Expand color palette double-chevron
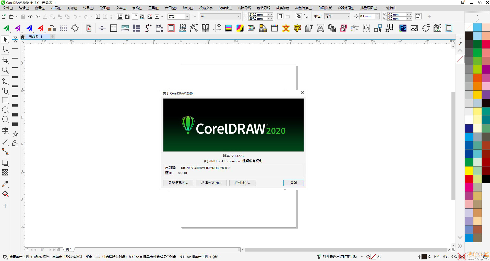This screenshot has width=490, height=261. pos(460,246)
